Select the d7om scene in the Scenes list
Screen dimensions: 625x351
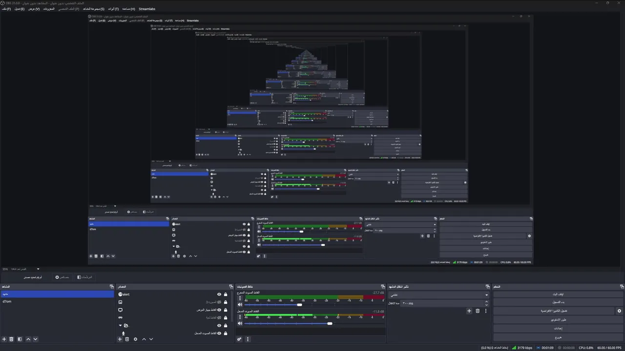point(57,301)
